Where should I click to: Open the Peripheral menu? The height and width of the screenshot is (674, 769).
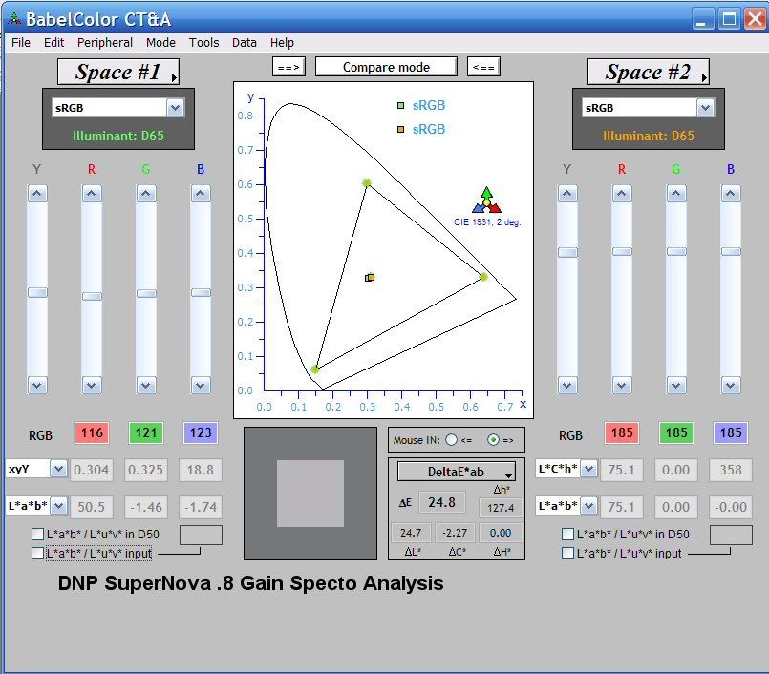(x=105, y=43)
